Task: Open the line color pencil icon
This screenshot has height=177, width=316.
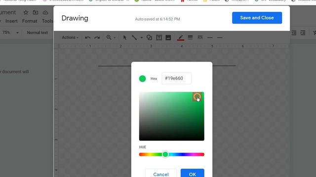Action: point(181,37)
